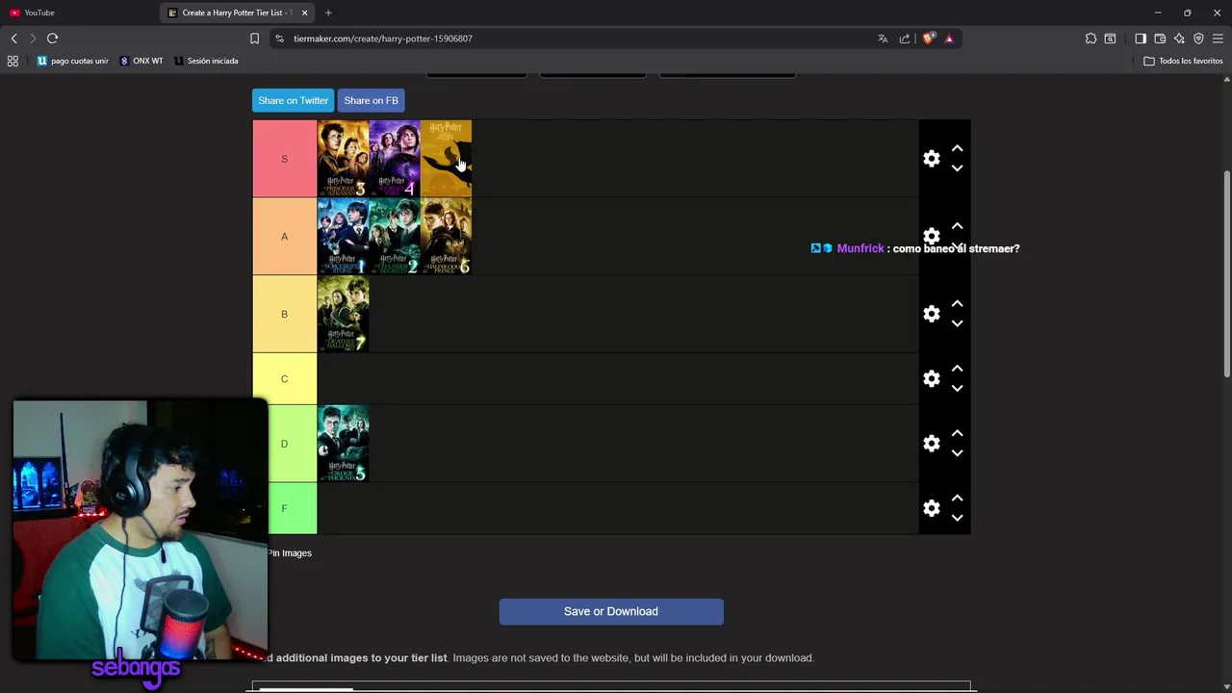This screenshot has height=693, width=1232.
Task: Click Share on FB button
Action: click(x=371, y=100)
